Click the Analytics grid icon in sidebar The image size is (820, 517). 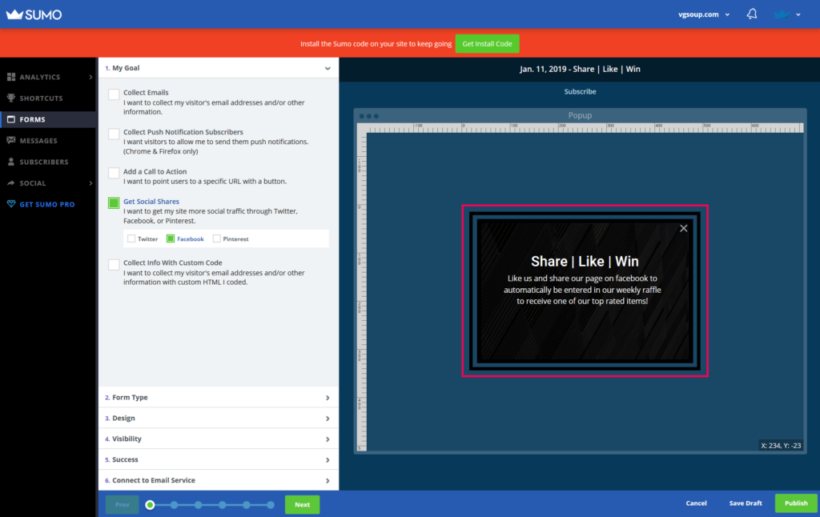click(11, 78)
